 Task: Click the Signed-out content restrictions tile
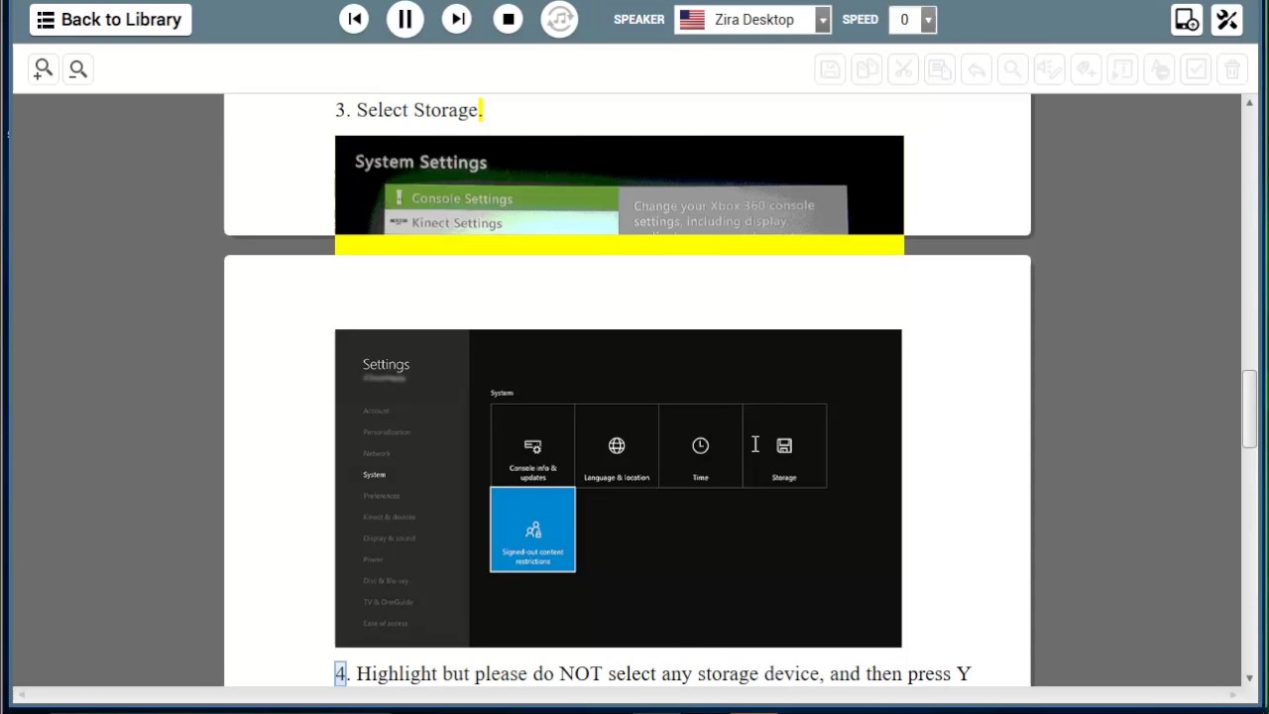(532, 530)
